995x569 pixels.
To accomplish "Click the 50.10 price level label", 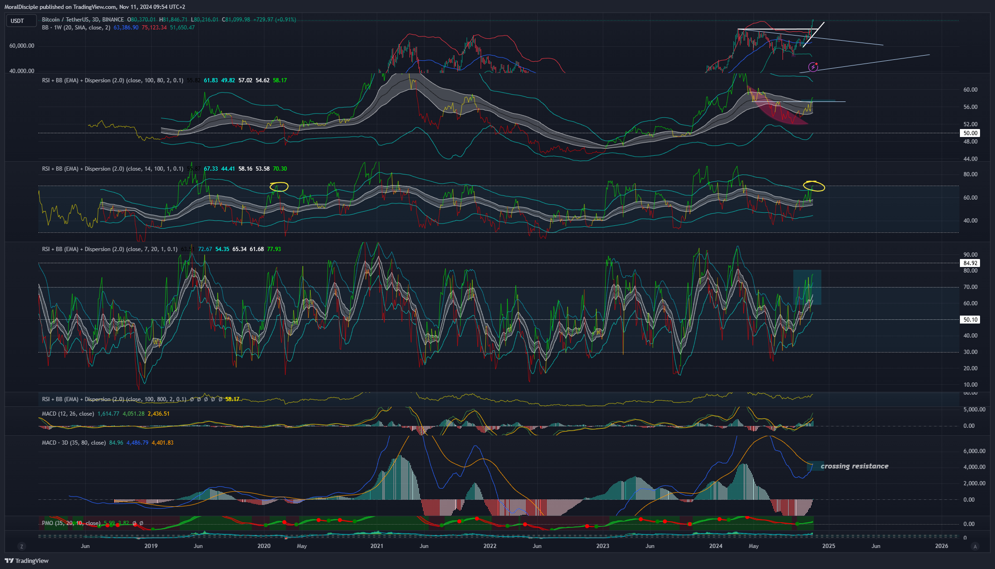I will [x=970, y=320].
